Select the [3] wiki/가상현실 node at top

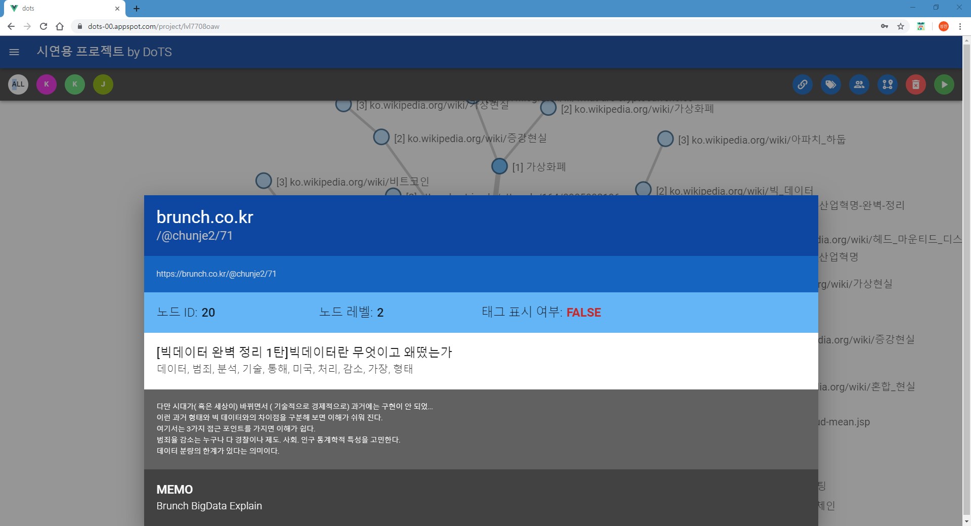343,105
